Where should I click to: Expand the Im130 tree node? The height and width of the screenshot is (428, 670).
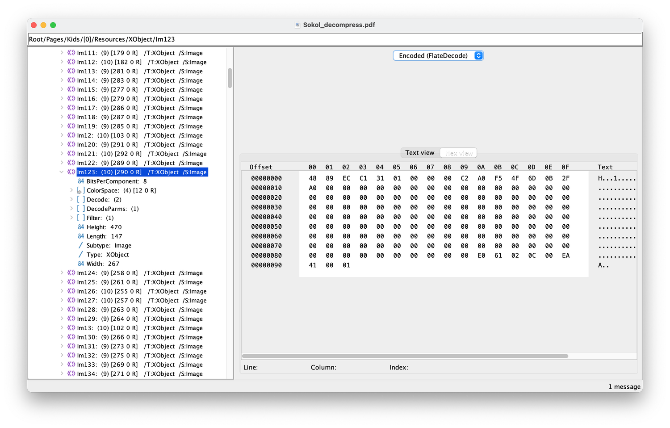62,337
